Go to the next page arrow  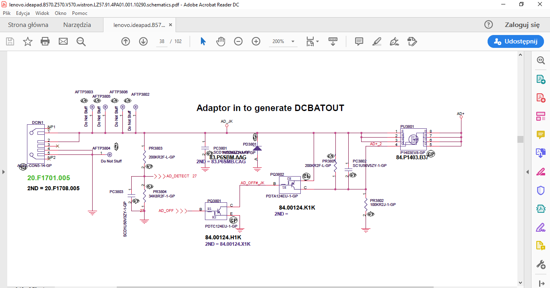(x=143, y=41)
